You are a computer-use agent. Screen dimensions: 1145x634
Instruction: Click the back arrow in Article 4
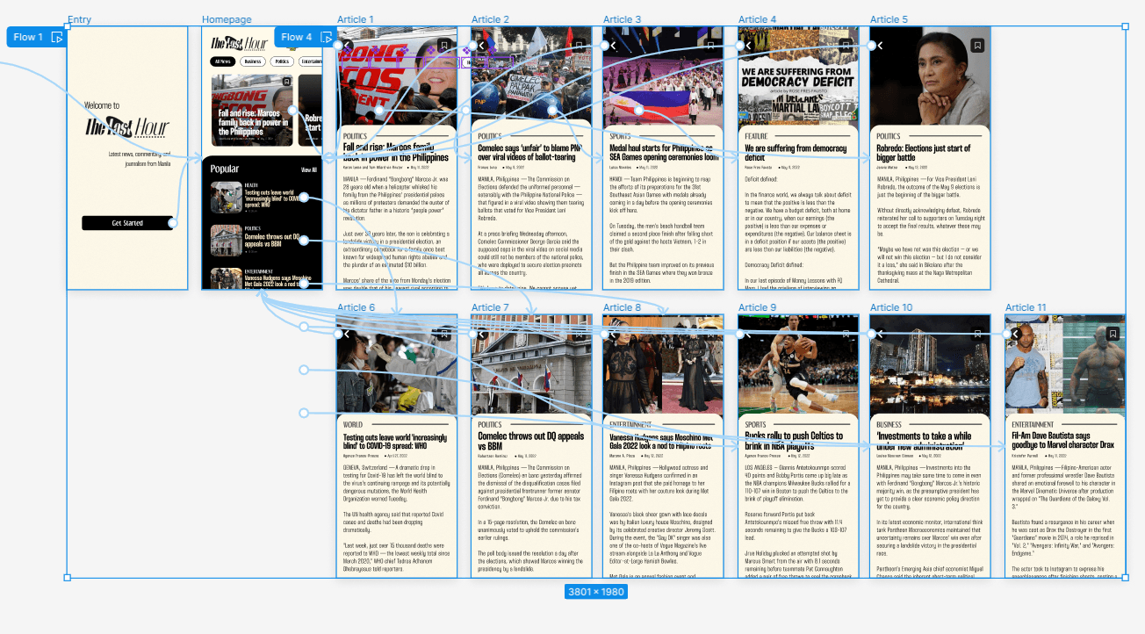[748, 45]
